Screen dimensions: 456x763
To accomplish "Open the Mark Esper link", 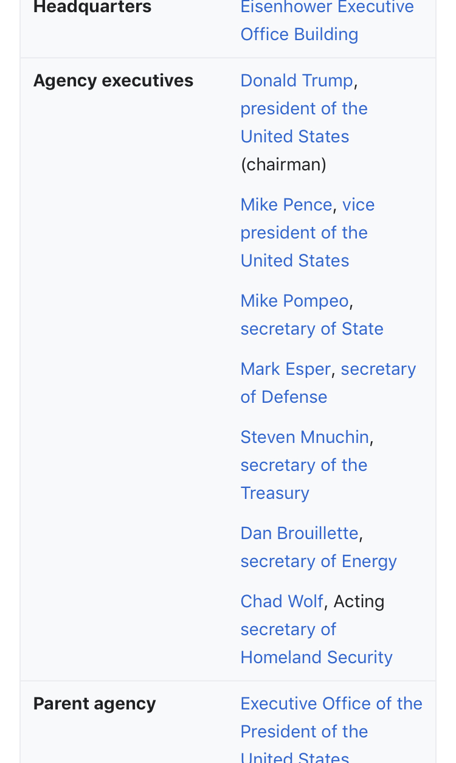I will tap(285, 369).
